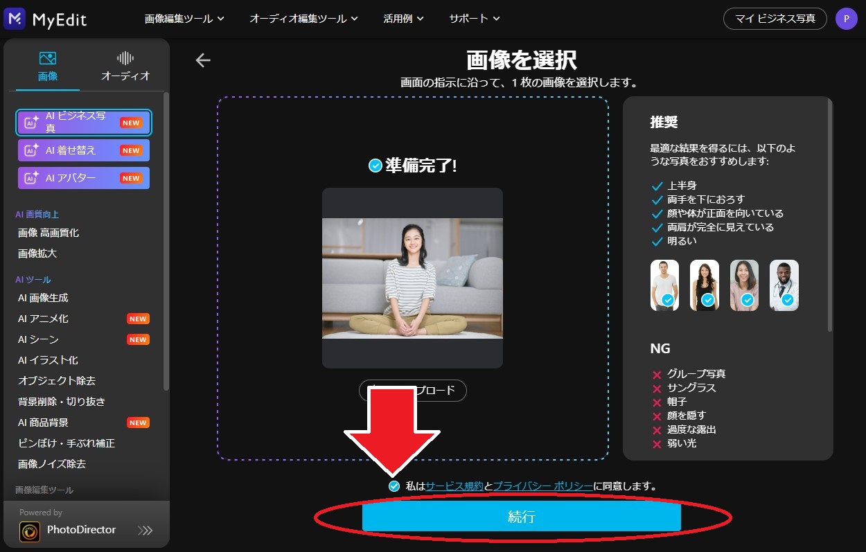Open 画像 高画質化 in the sidebar
The width and height of the screenshot is (866, 552).
coord(48,233)
